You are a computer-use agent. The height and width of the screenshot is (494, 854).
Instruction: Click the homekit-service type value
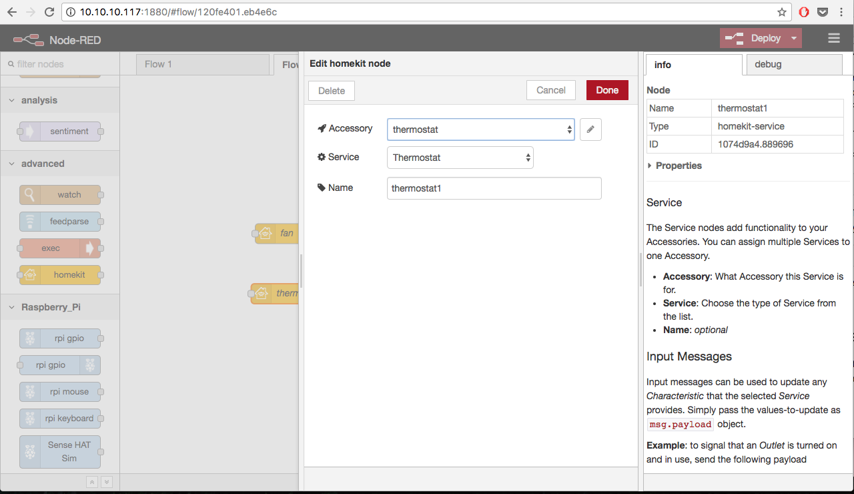pos(751,126)
